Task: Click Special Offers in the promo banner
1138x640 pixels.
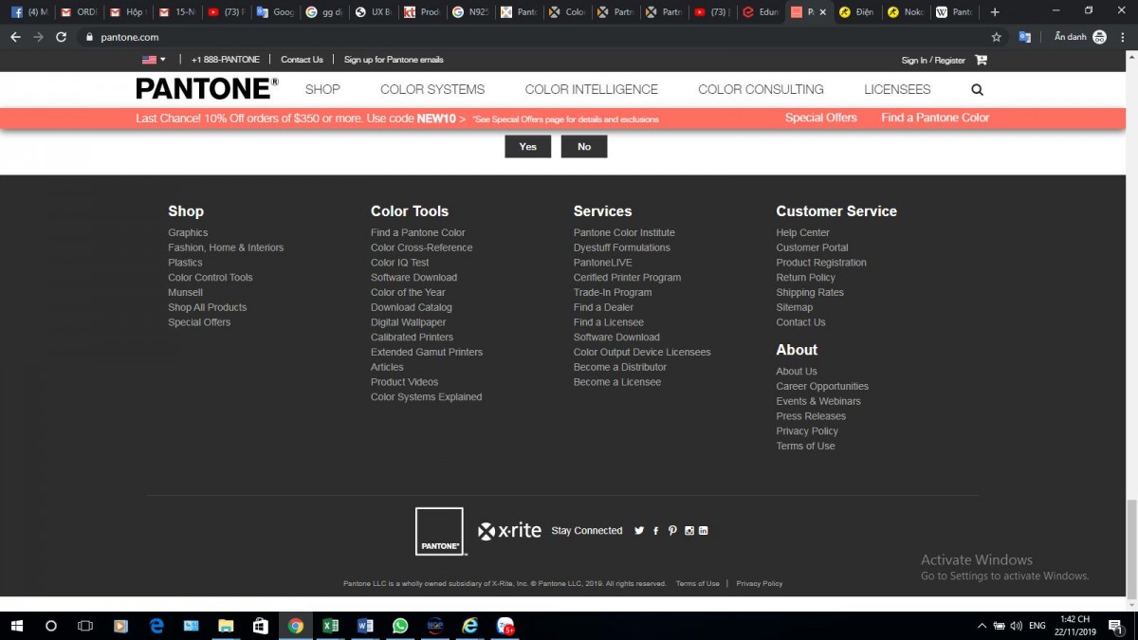Action: (x=820, y=118)
